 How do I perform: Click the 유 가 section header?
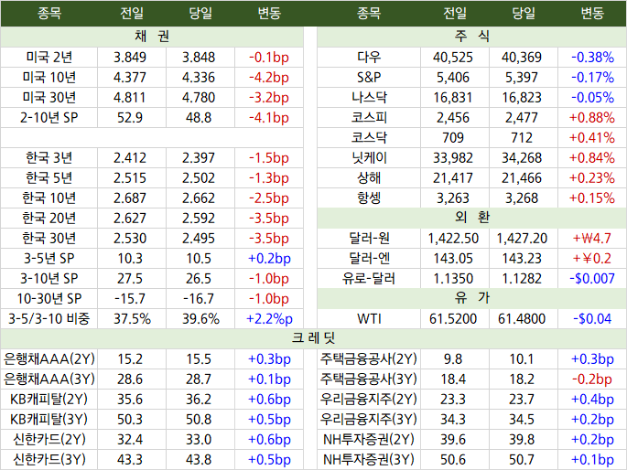471,298
